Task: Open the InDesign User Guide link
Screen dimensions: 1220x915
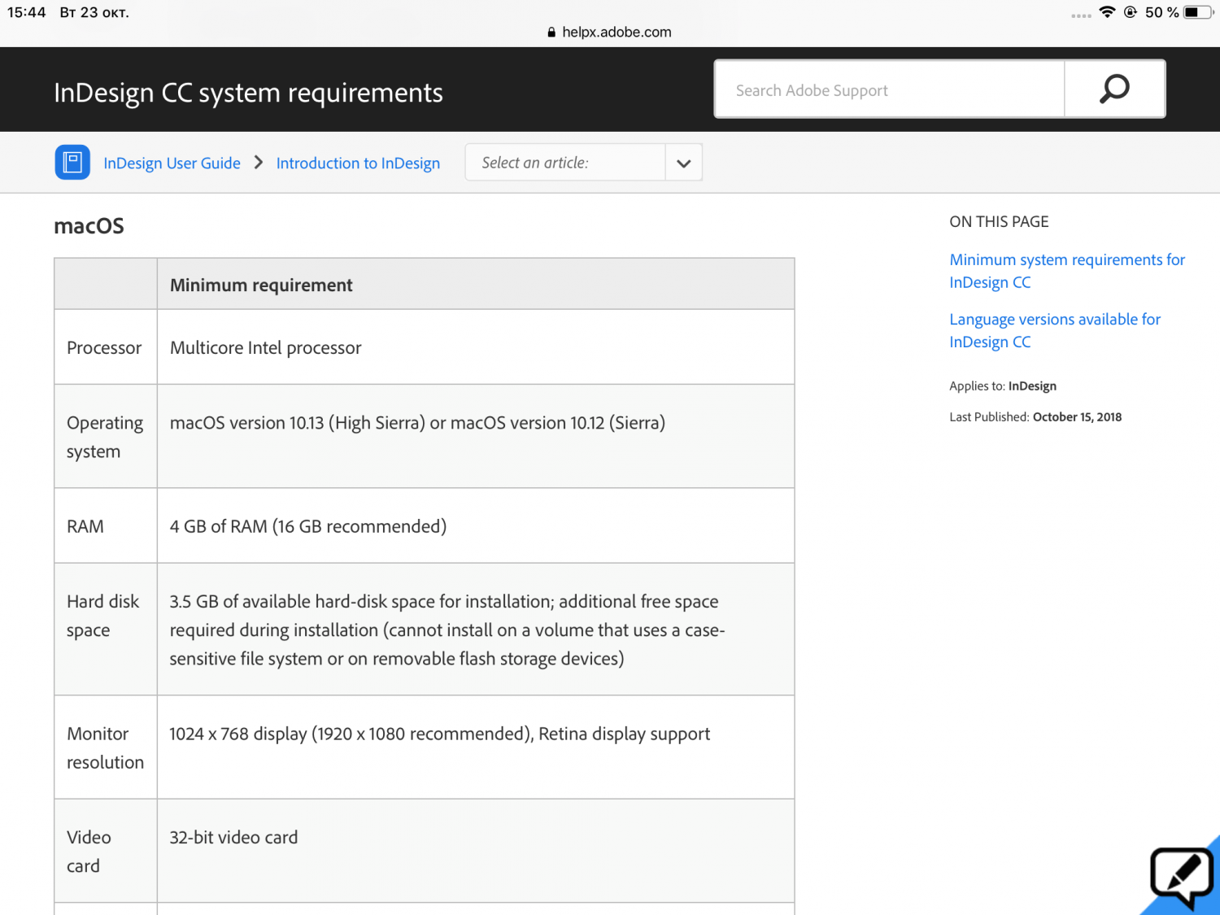Action: point(172,163)
